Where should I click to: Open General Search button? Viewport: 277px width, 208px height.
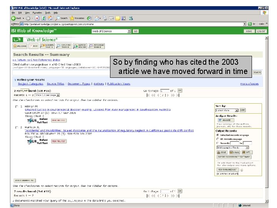[x=47, y=46]
